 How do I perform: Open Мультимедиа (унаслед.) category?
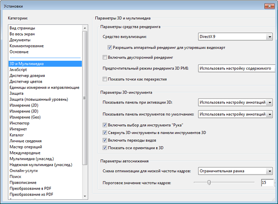45,159
